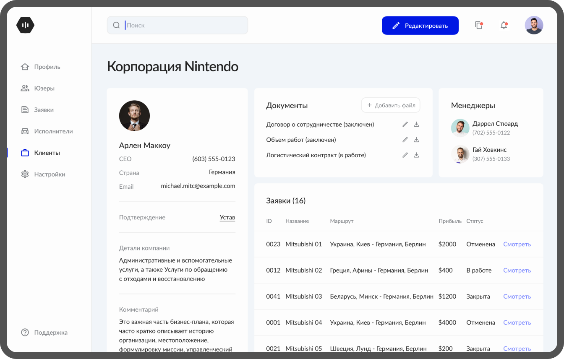Screen dimensions: 564x359
Task: Click the Заявки (16) heading
Action: (286, 200)
